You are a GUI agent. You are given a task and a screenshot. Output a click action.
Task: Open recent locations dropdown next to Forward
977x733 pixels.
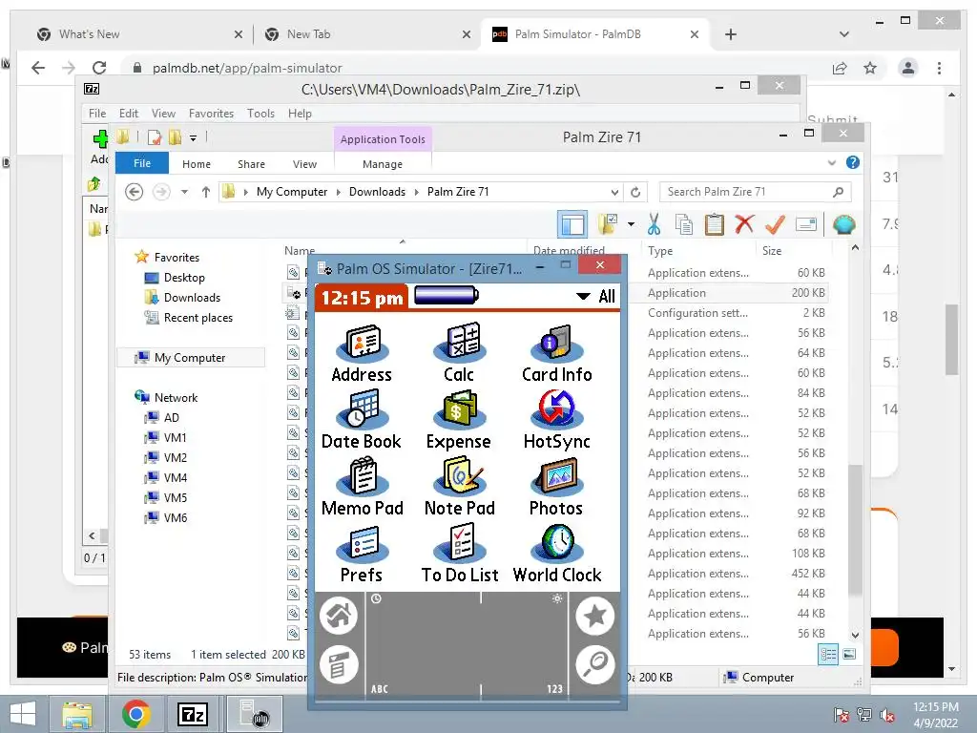pos(184,192)
